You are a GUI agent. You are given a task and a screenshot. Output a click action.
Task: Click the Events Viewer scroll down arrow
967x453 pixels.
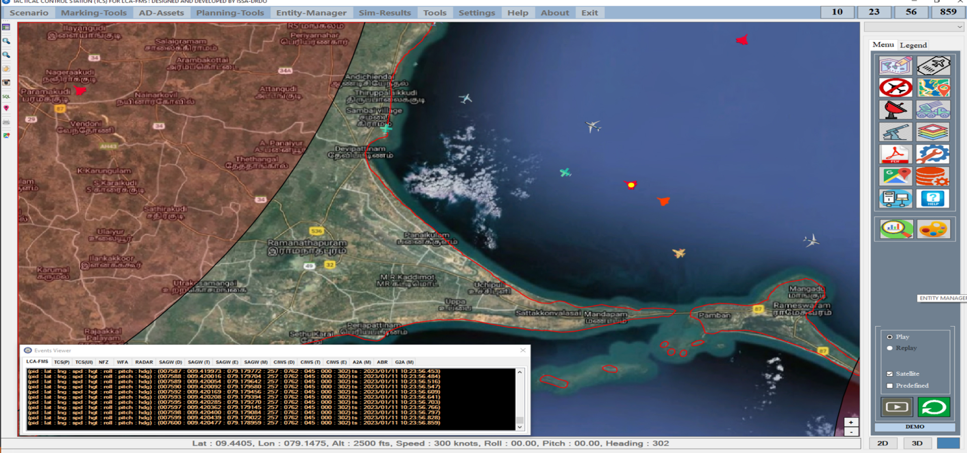coord(520,427)
